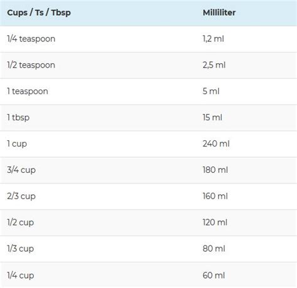Click the '1/2 teaspoon' row label
This screenshot has height=288, width=297.
coord(31,65)
